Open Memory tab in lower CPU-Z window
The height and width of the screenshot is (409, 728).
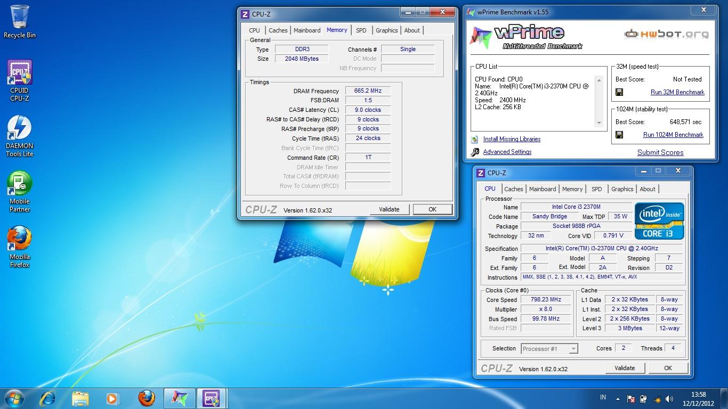tap(572, 189)
